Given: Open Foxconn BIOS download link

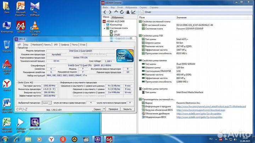Looking at the screenshot, I should pyautogui.click(x=201, y=110).
